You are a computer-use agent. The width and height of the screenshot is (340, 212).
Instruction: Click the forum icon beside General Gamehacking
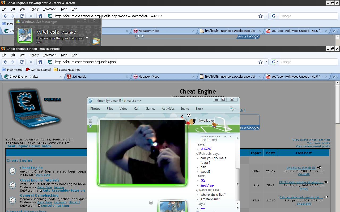12,200
